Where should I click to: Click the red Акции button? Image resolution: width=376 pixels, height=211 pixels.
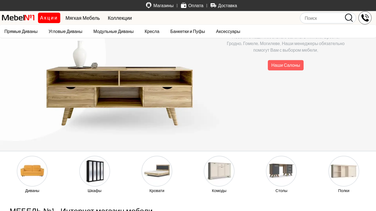(49, 18)
